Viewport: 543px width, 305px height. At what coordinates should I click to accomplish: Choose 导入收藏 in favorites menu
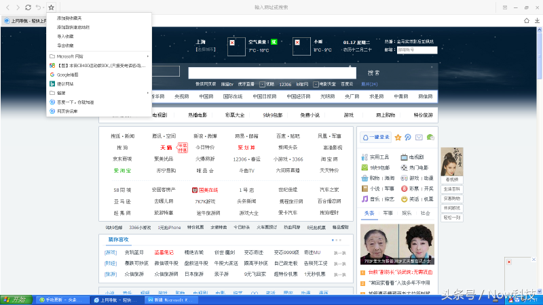click(x=99, y=37)
